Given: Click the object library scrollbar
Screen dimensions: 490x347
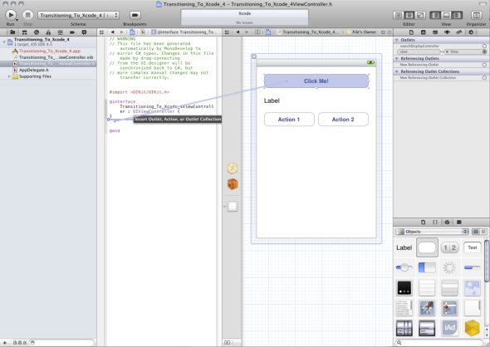Looking at the screenshot, I should click(x=487, y=261).
